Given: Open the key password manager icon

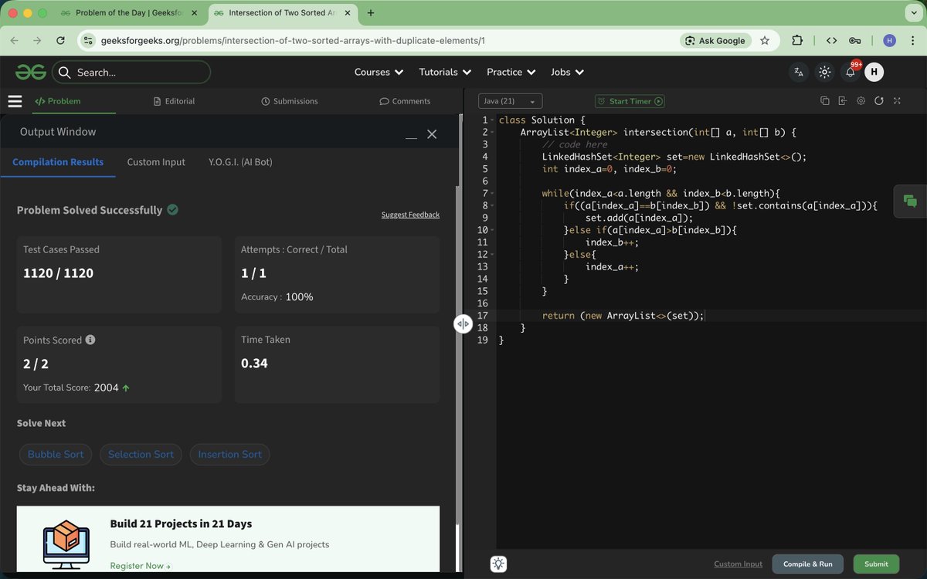Looking at the screenshot, I should coord(855,41).
